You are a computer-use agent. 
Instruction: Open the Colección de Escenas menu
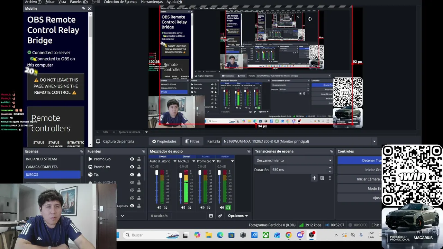point(120,2)
